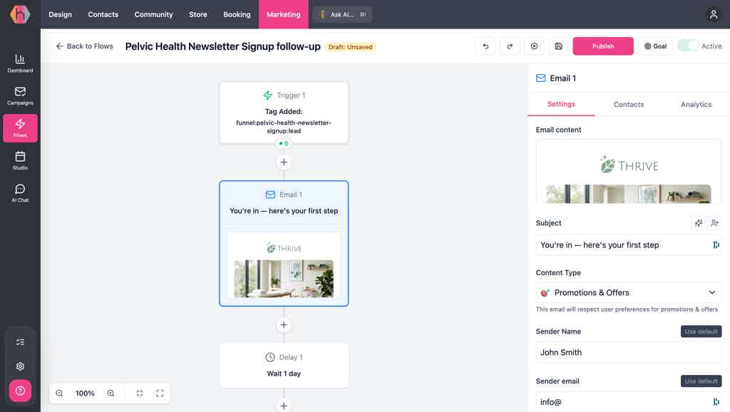Open the Dashboard sidebar icon
The image size is (730, 412).
tap(20, 63)
